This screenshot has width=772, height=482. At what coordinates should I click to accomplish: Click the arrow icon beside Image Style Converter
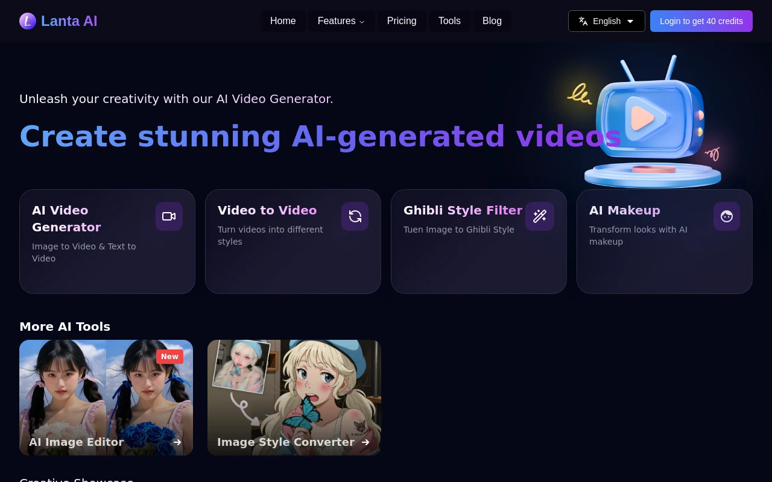365,442
